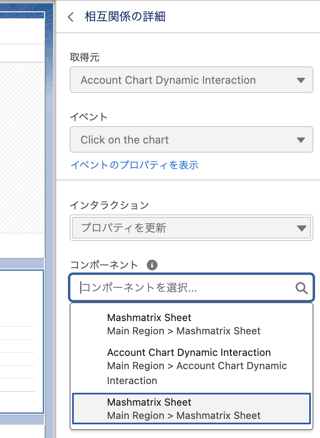Click the コンポーネント field label
The height and width of the screenshot is (438, 320).
point(104,265)
